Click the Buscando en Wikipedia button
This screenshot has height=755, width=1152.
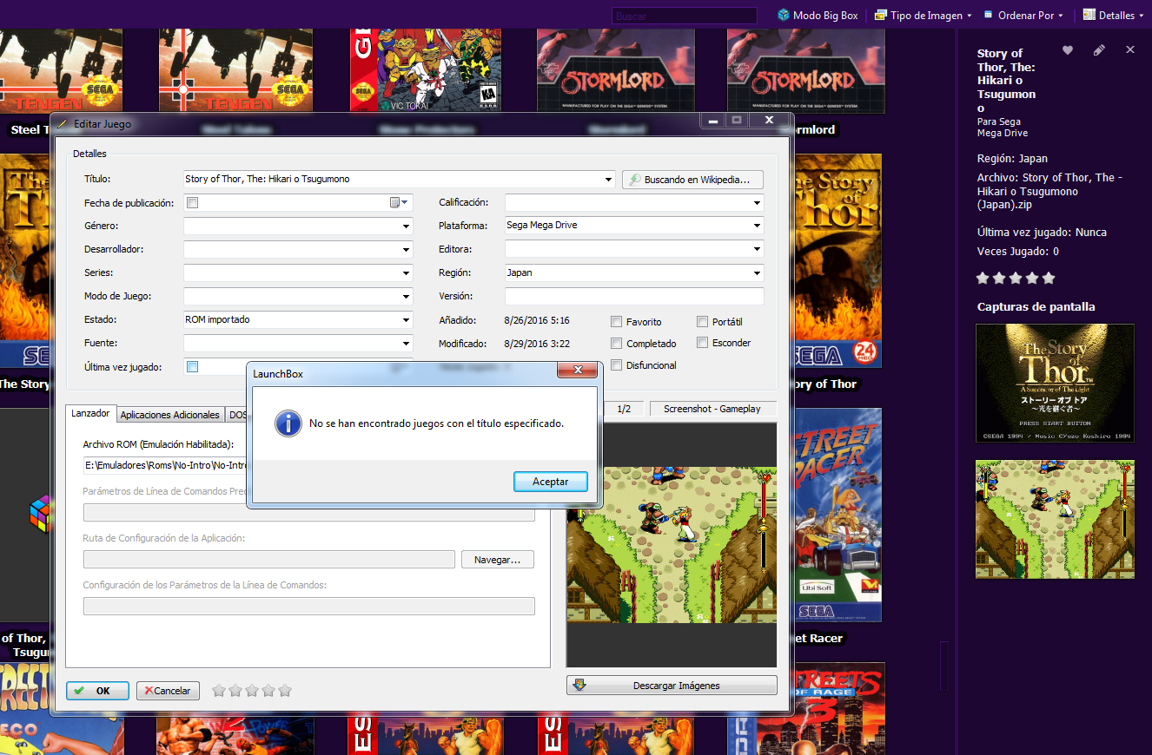pos(692,180)
